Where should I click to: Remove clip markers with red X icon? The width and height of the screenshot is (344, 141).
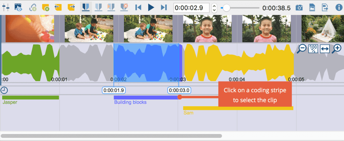point(124,8)
